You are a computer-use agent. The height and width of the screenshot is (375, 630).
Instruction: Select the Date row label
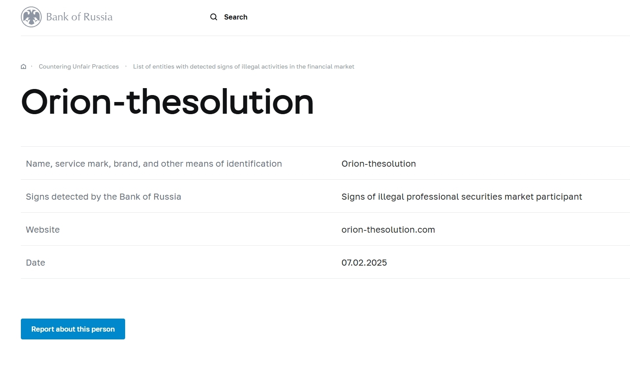pyautogui.click(x=36, y=263)
